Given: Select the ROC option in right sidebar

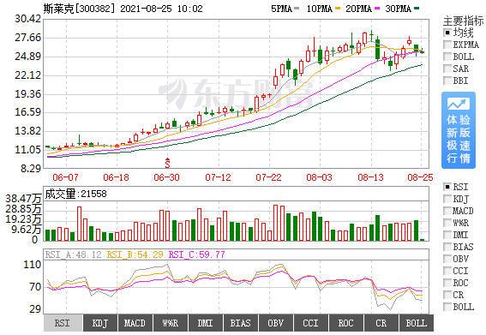Looking at the screenshot, I should 447,283.
